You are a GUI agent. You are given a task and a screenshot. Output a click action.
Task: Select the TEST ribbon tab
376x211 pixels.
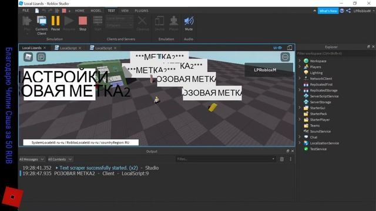pos(111,11)
